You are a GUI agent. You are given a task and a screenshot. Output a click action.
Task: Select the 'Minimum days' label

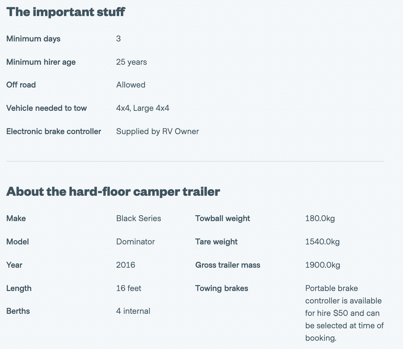pos(33,39)
